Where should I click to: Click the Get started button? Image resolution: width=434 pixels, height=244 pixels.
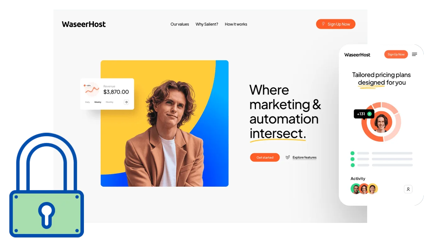click(265, 157)
